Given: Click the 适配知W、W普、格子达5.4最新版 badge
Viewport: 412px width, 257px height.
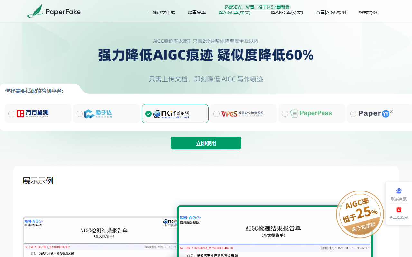Looking at the screenshot, I should click(257, 7).
